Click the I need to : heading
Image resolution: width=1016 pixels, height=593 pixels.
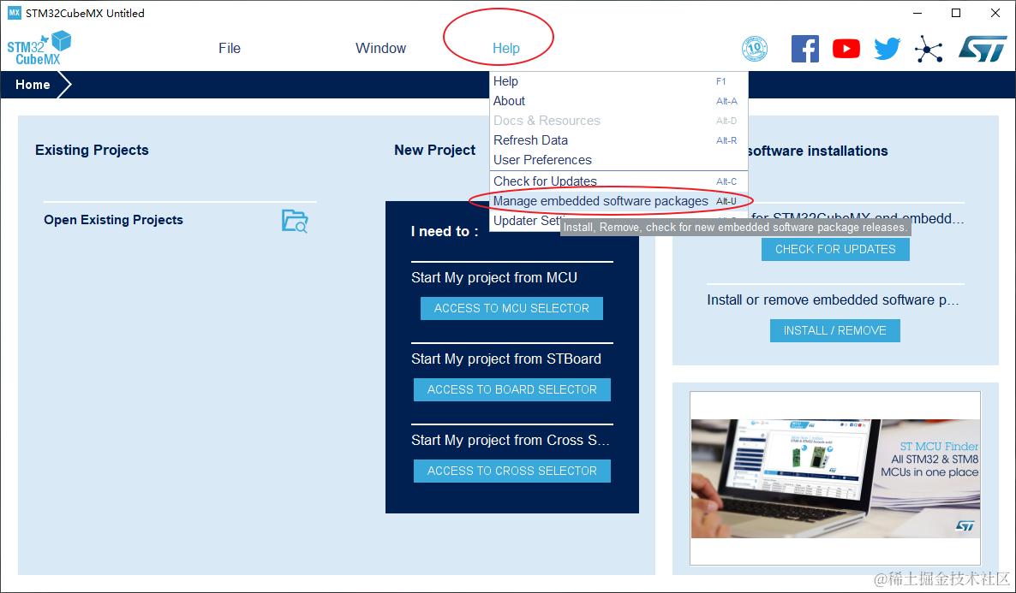click(445, 232)
